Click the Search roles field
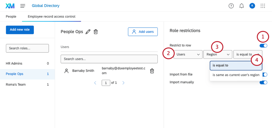Viewport: 272px width, 128px height. point(27,48)
